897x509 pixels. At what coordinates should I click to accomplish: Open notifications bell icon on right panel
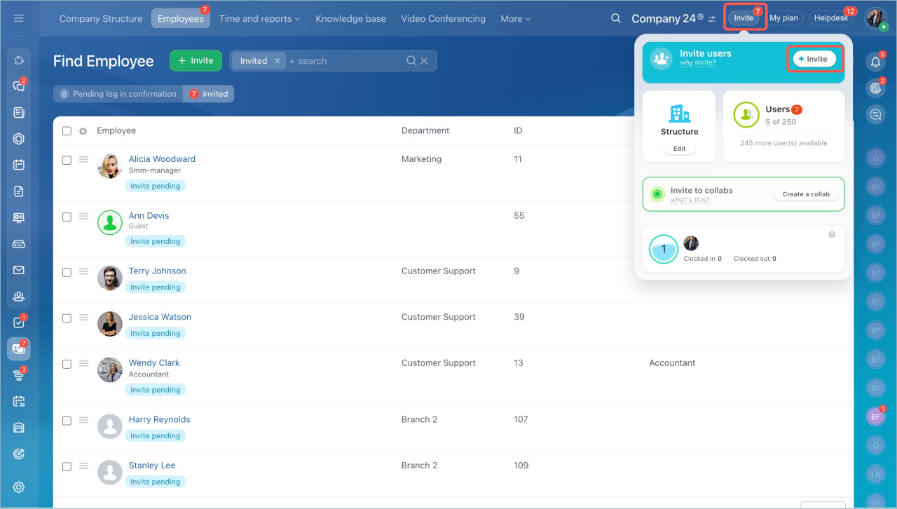[875, 62]
